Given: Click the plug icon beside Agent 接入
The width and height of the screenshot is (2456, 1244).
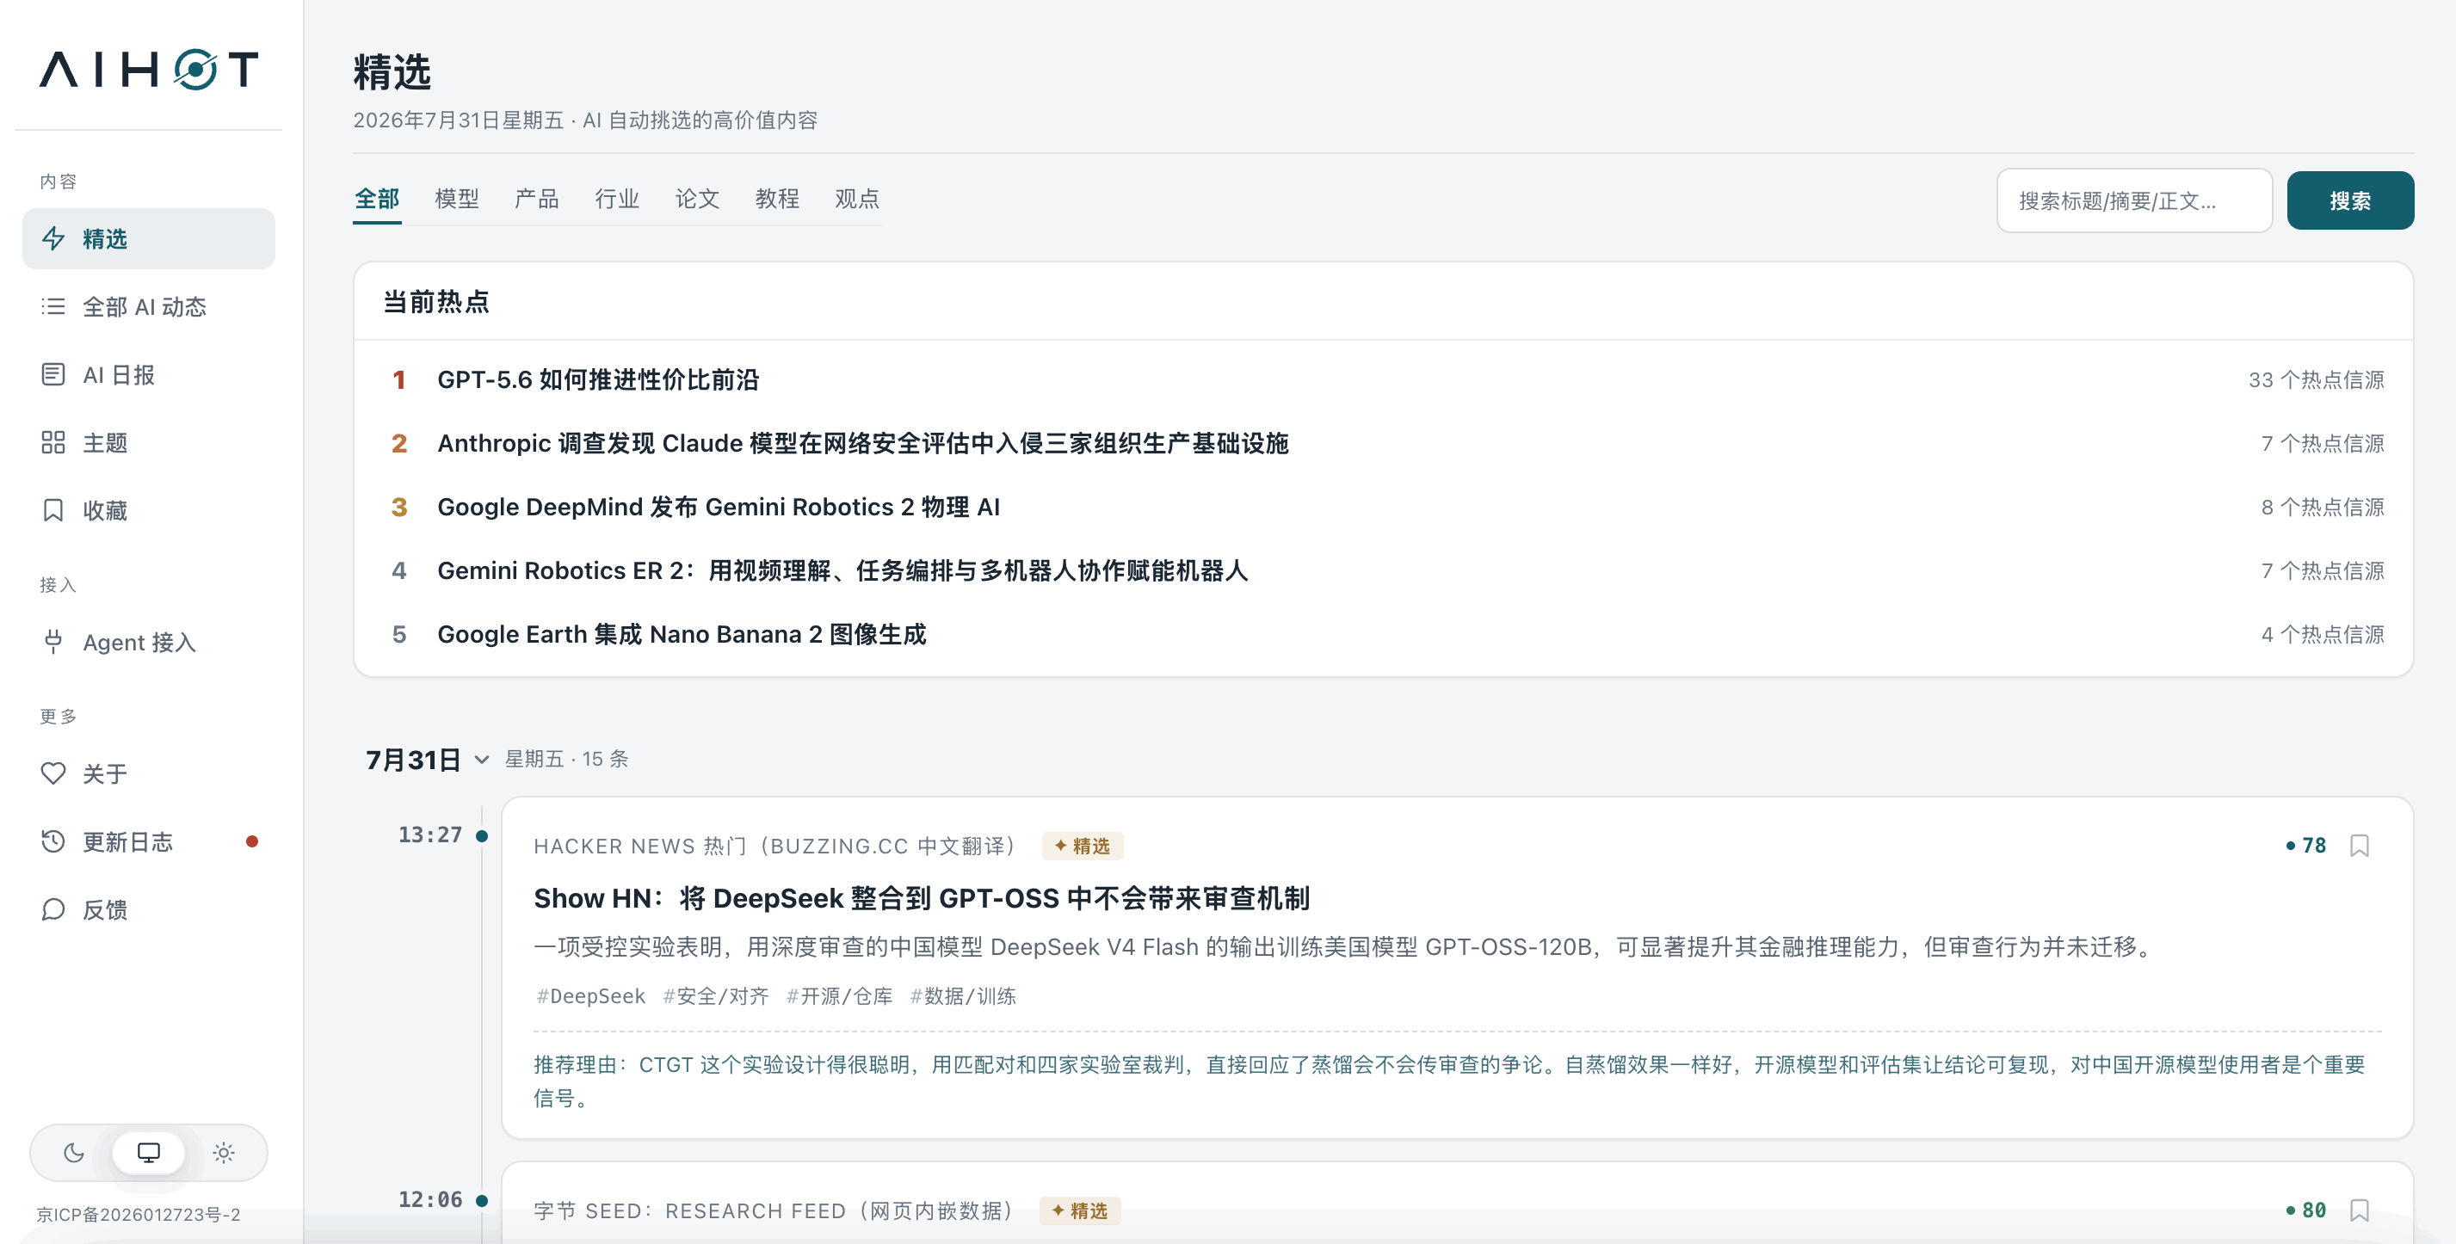Looking at the screenshot, I should pyautogui.click(x=53, y=642).
